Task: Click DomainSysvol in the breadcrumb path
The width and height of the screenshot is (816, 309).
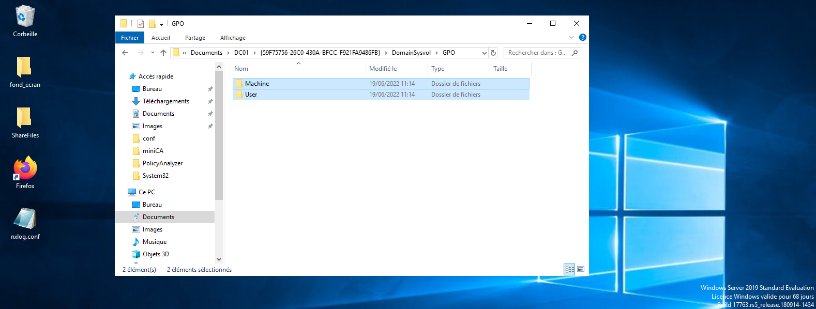Action: coord(411,53)
